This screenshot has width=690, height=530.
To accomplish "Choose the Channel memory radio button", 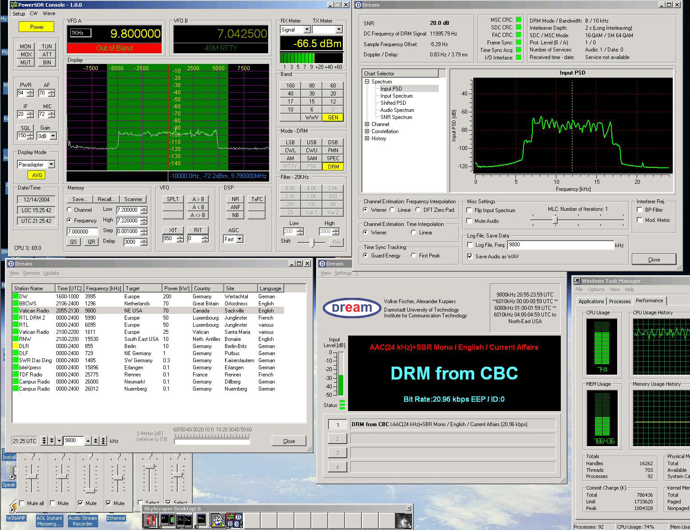I will pyautogui.click(x=69, y=210).
